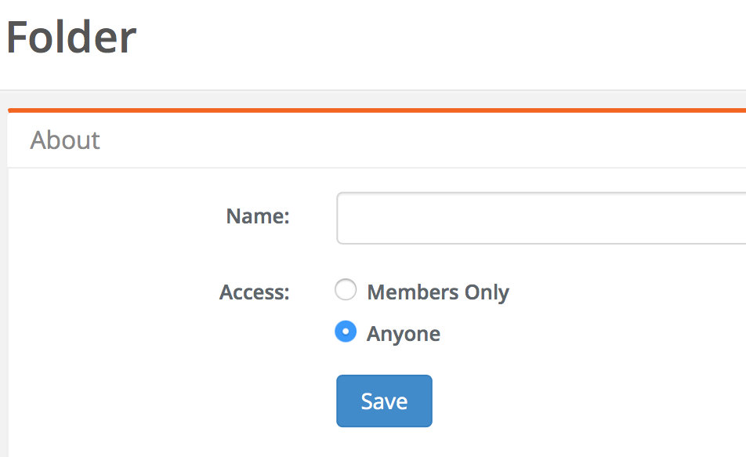Click the "Access:" field label
This screenshot has height=457, width=746.
(x=255, y=292)
